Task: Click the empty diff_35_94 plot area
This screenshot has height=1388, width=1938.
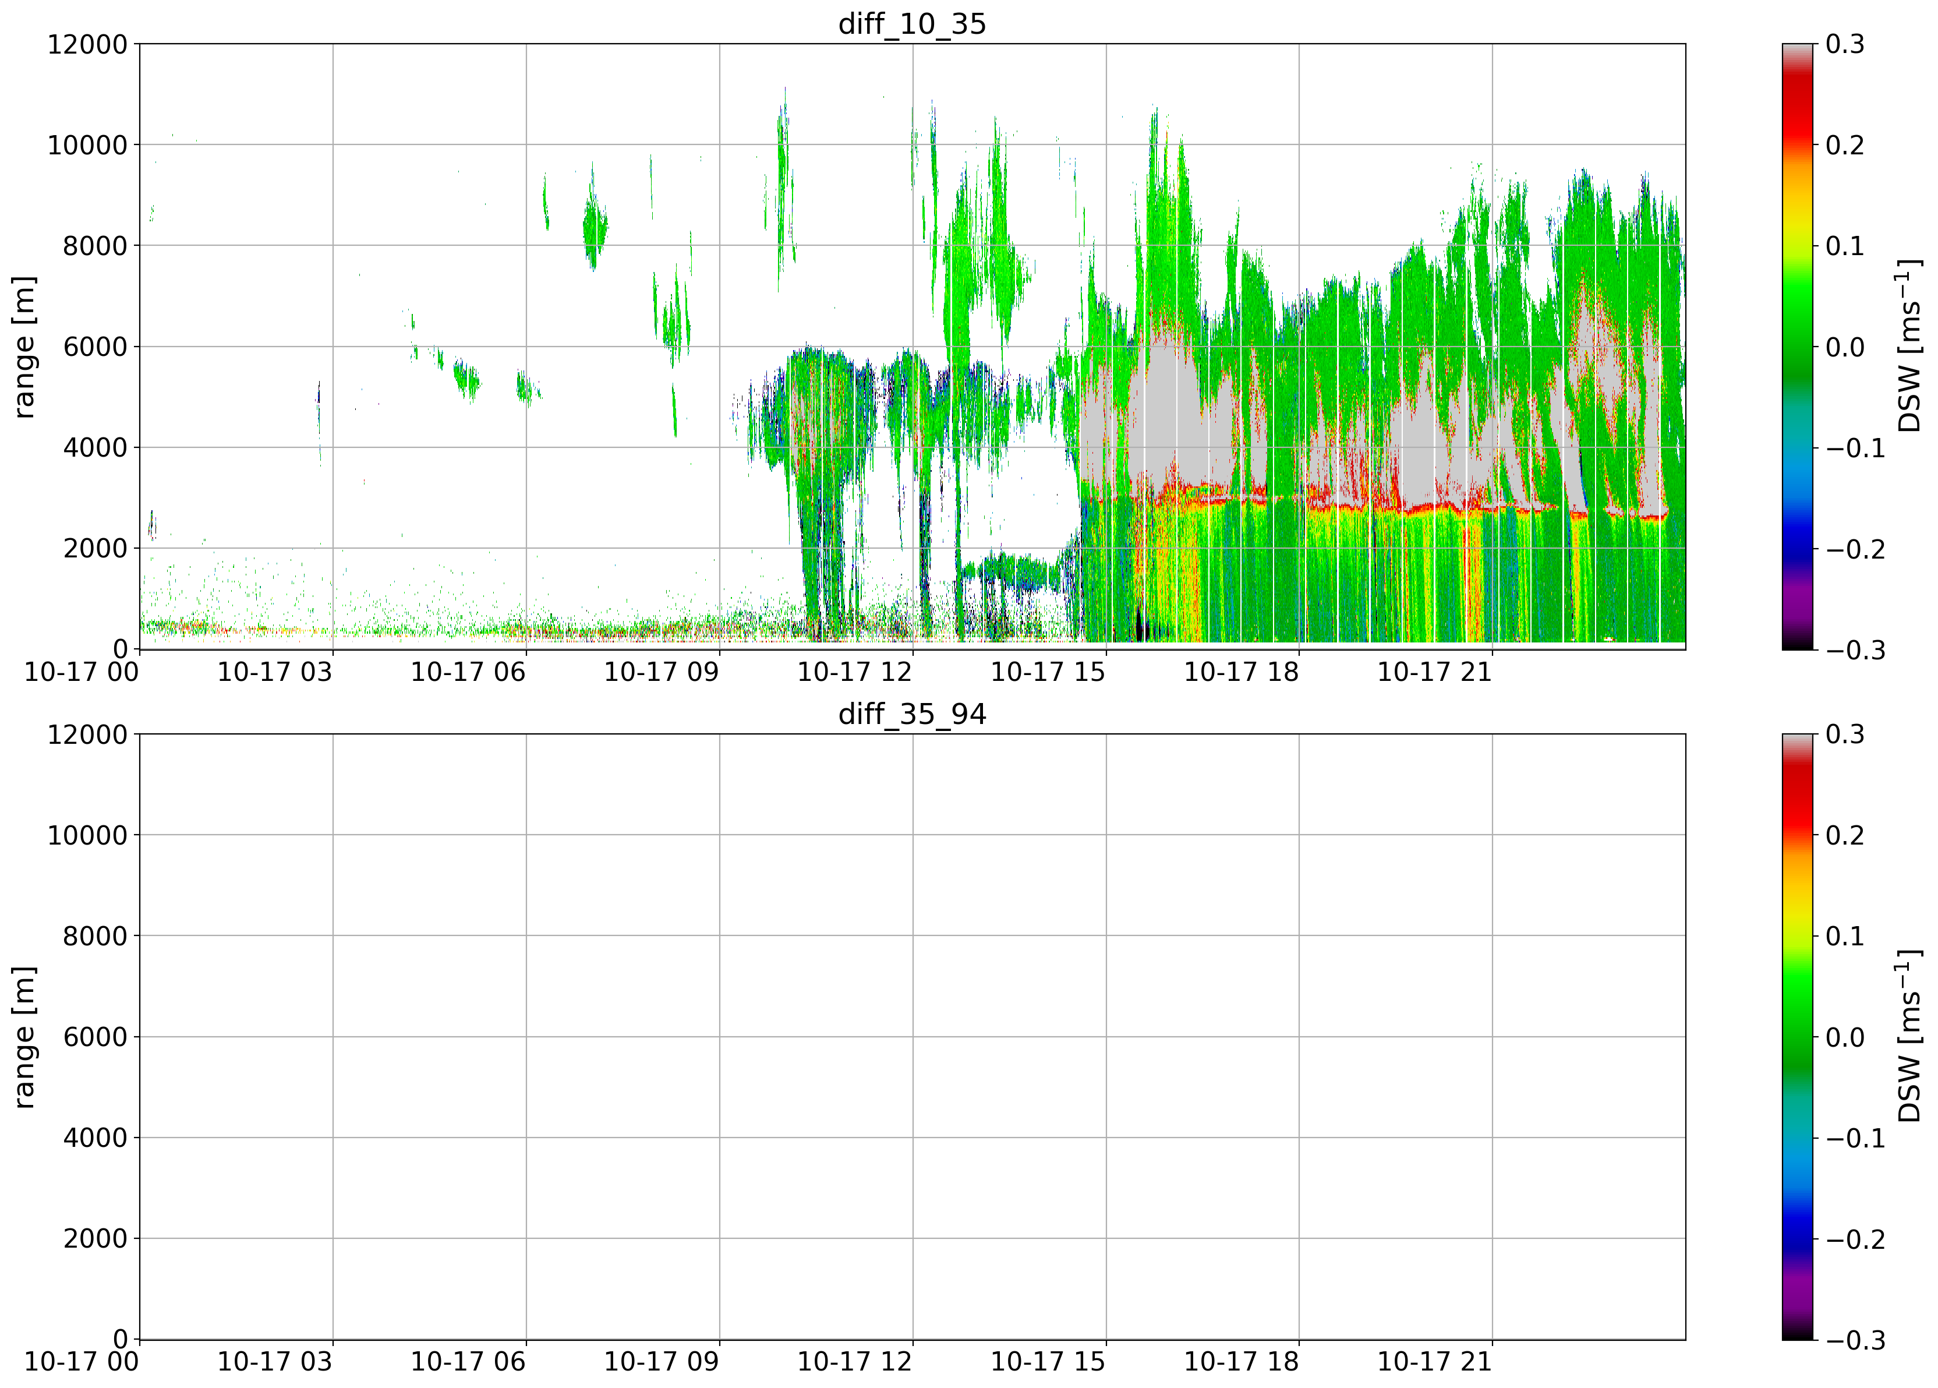Action: pyautogui.click(x=912, y=1037)
